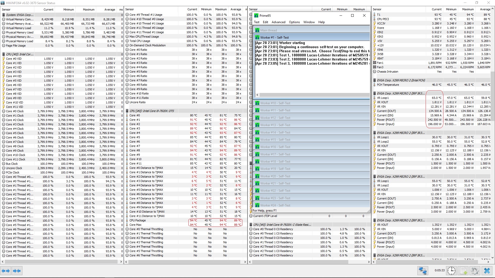Screen dimensions: 495x278
Task: Click the System: EVGA Corp sensor group header
Action: (x=20, y=15)
